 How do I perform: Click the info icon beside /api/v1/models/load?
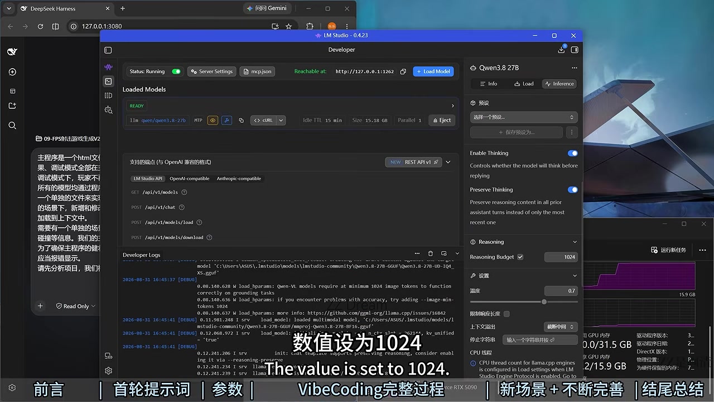(x=199, y=222)
